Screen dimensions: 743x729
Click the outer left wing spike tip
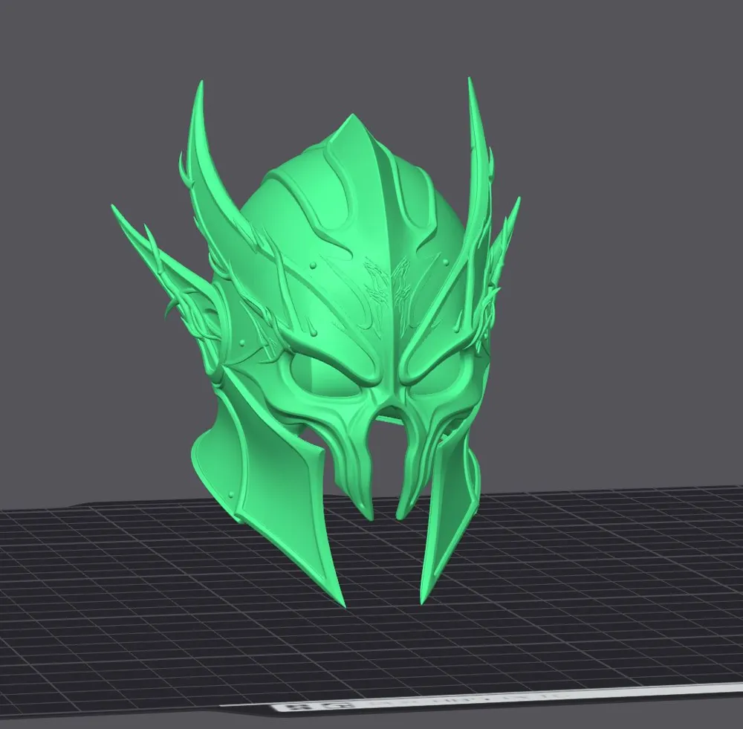click(x=119, y=213)
